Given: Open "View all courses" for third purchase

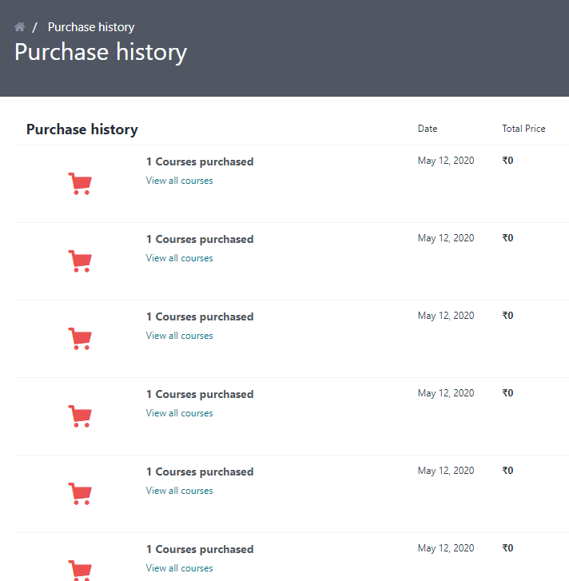Looking at the screenshot, I should click(x=179, y=336).
